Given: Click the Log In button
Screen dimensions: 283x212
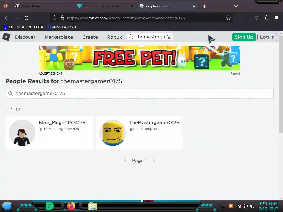Looking at the screenshot, I should coord(267,37).
